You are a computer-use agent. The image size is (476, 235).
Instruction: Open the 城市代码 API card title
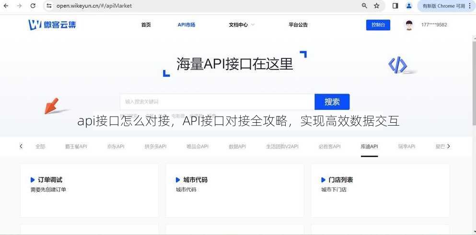tap(196, 180)
